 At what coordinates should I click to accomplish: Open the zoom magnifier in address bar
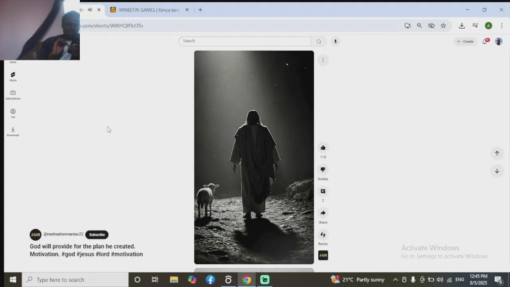point(420,26)
